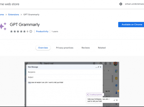Click the Gmail extension preview screenshot
144x107 pixels.
(x=72, y=84)
